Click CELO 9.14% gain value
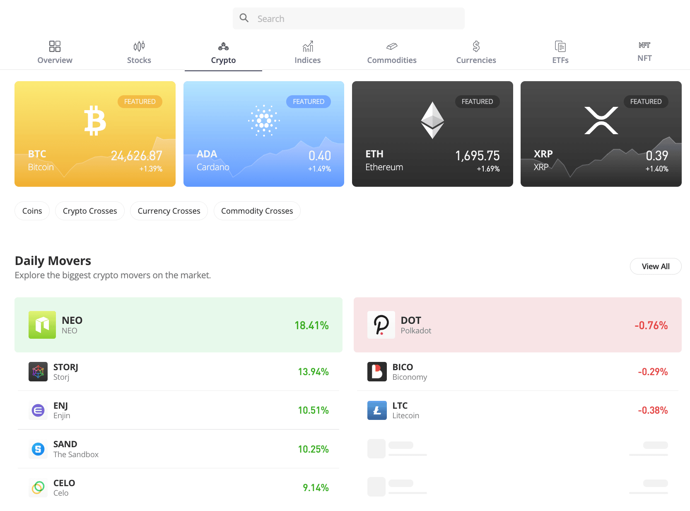690x511 pixels. point(316,488)
